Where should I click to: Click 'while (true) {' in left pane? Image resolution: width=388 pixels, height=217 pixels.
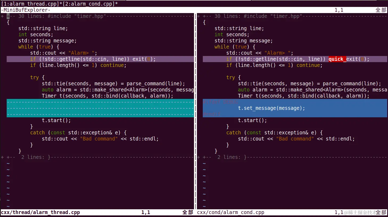tap(39, 47)
